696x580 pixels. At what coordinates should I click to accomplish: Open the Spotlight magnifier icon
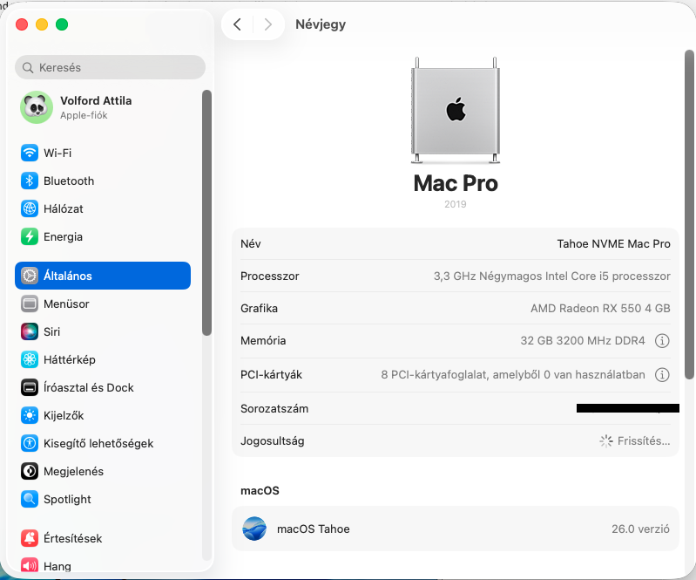click(x=30, y=499)
